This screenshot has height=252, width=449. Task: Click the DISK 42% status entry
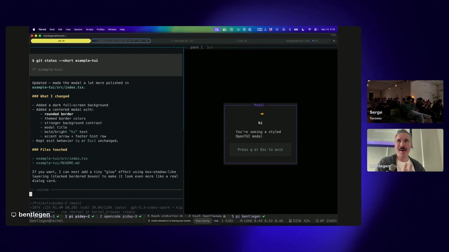pyautogui.click(x=299, y=221)
